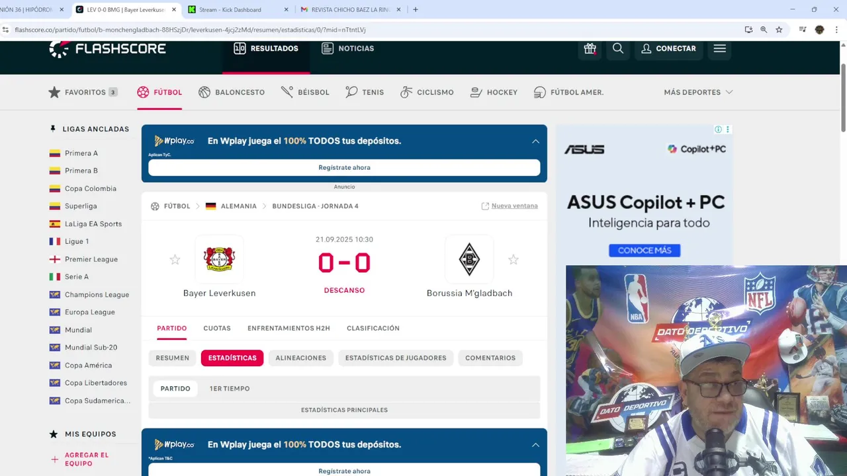This screenshot has height=476, width=847.
Task: Click the Bayer Leverkusen team crest
Action: (219, 259)
